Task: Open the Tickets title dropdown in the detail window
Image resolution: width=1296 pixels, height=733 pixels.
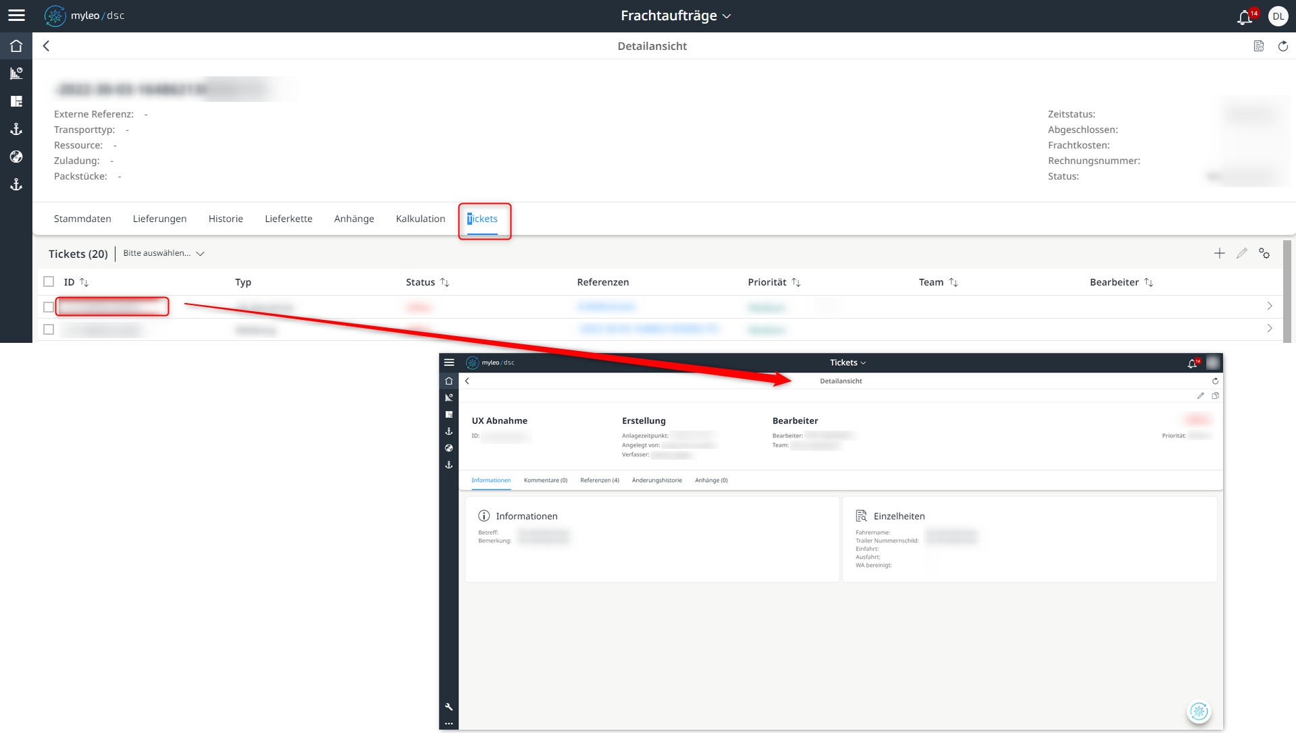Action: (x=848, y=362)
